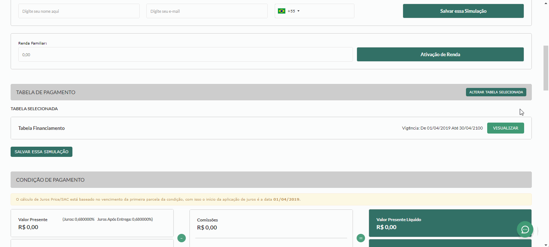Click the Valor Presente R$ 0,00 value

click(x=28, y=227)
